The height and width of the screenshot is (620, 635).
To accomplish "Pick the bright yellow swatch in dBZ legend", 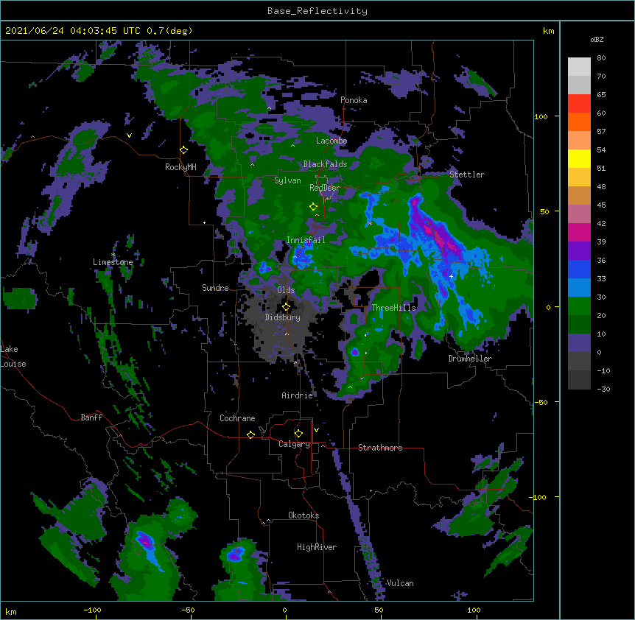I will click(x=579, y=158).
